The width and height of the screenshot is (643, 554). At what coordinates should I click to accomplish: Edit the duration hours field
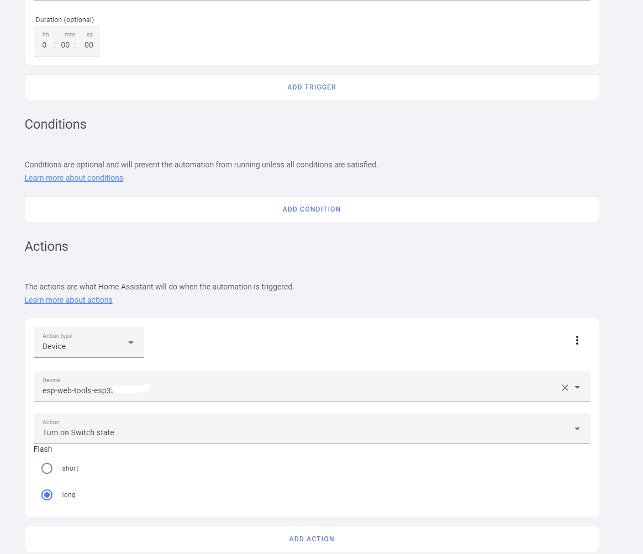click(x=44, y=45)
